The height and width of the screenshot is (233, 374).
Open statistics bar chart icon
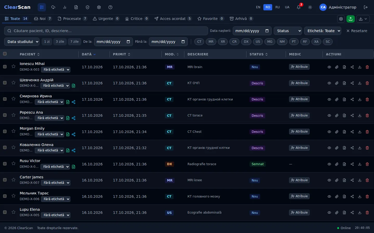pyautogui.click(x=65, y=7)
